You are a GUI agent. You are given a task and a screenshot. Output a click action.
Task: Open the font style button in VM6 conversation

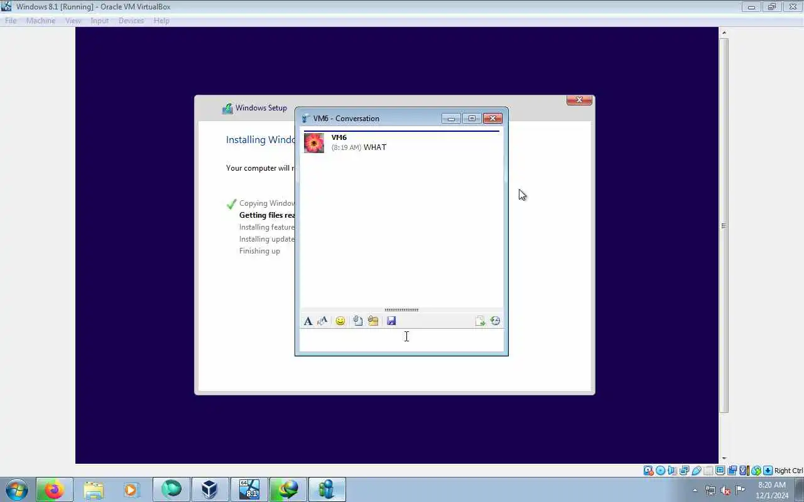[308, 321]
